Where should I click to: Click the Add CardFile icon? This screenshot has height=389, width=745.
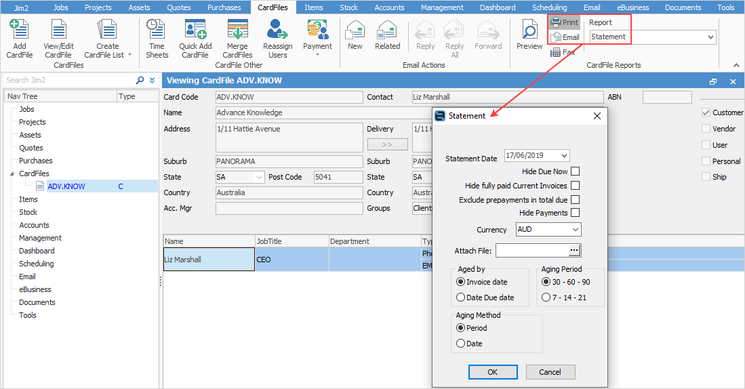[x=20, y=31]
